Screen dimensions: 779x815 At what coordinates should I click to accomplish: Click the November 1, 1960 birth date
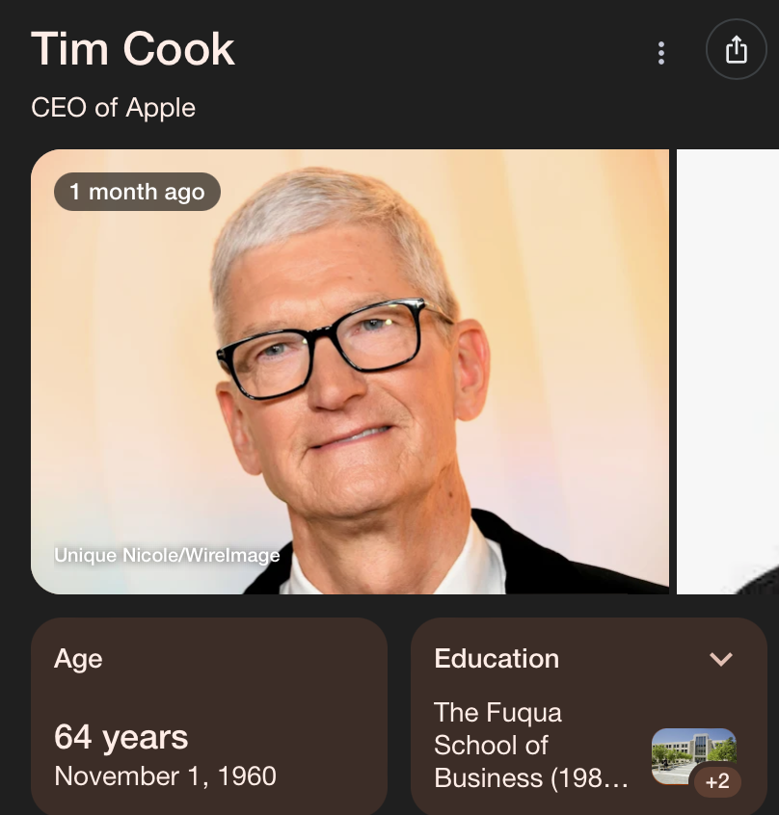point(166,776)
